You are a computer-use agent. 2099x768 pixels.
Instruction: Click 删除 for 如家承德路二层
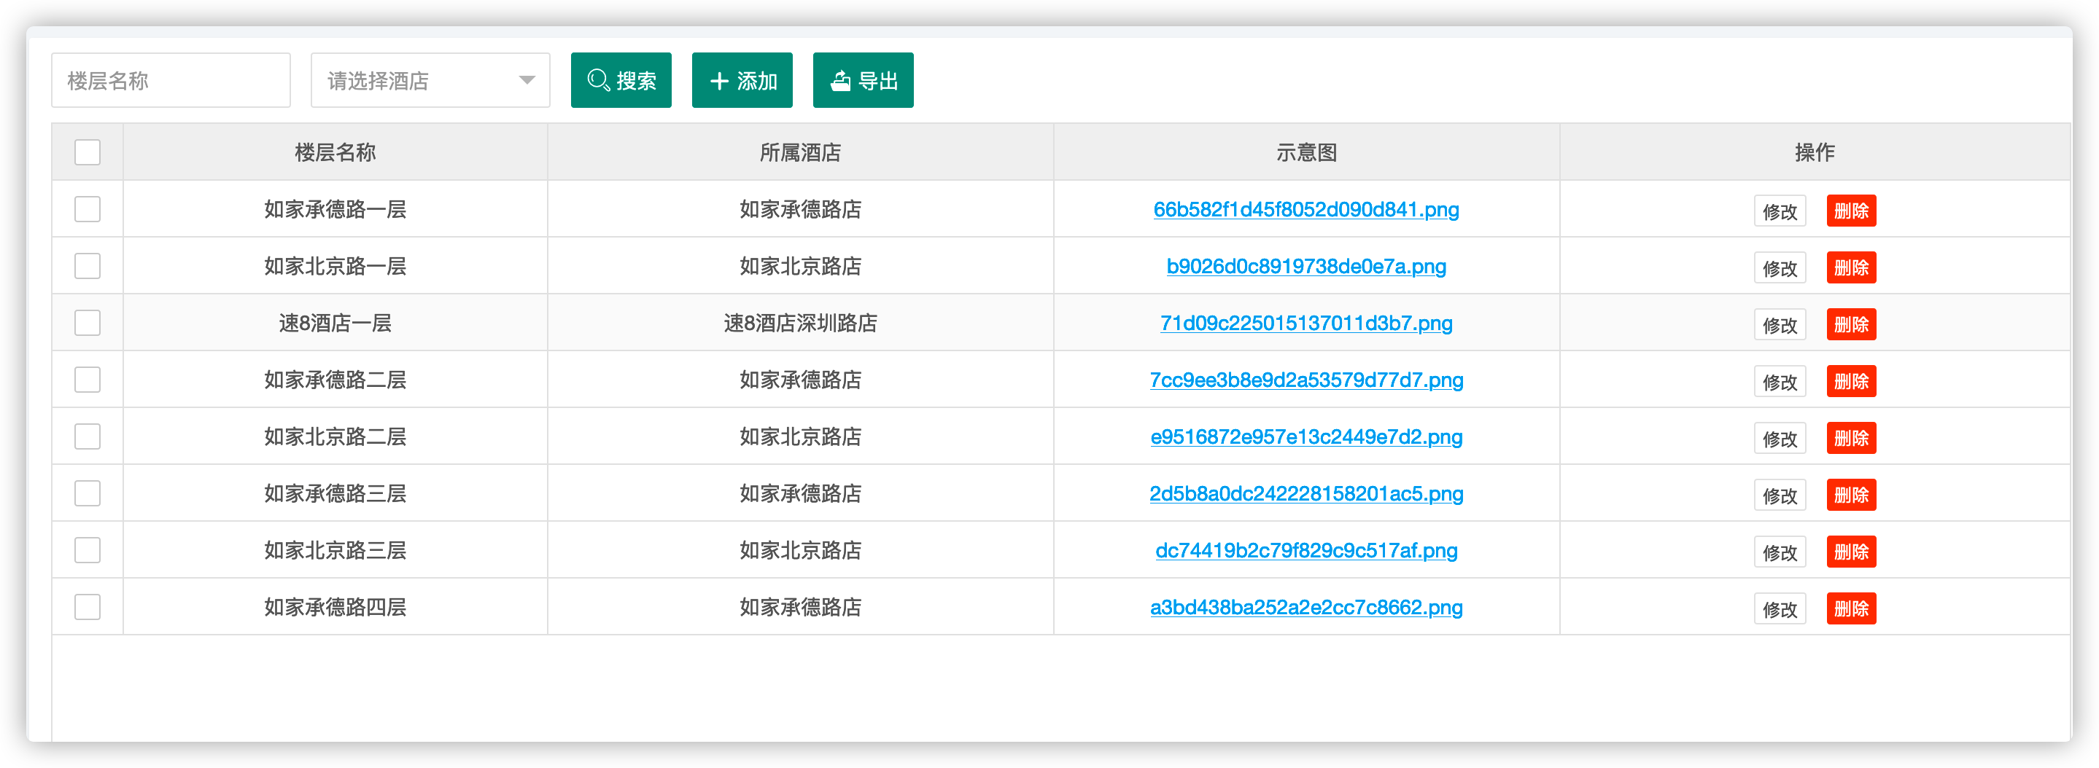click(x=1850, y=382)
